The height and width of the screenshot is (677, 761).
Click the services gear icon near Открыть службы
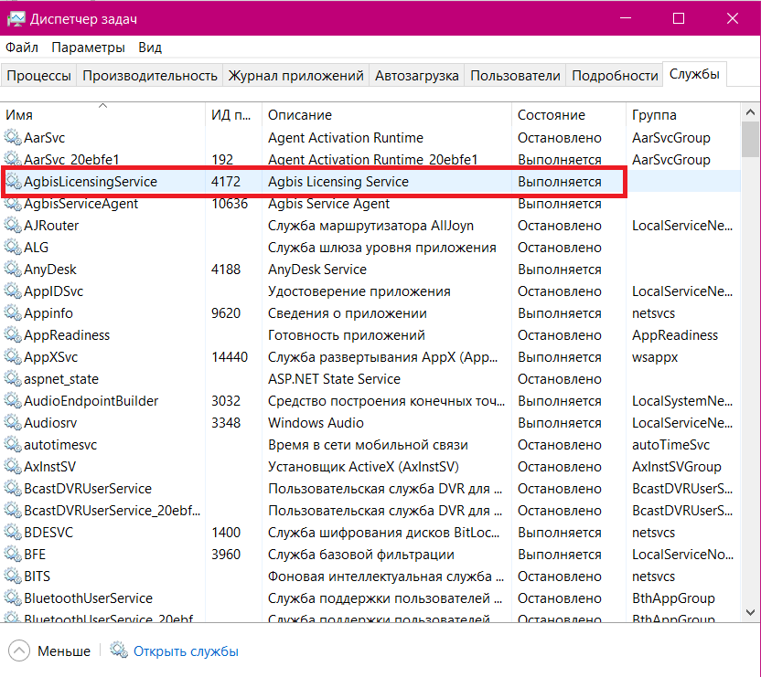(x=118, y=651)
